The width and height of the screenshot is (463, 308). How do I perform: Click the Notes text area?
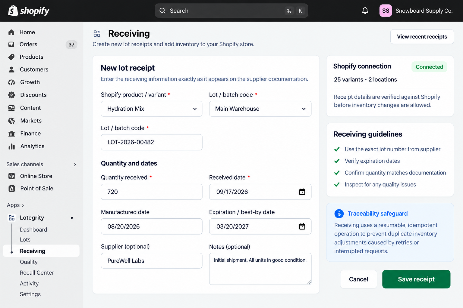coord(260,269)
